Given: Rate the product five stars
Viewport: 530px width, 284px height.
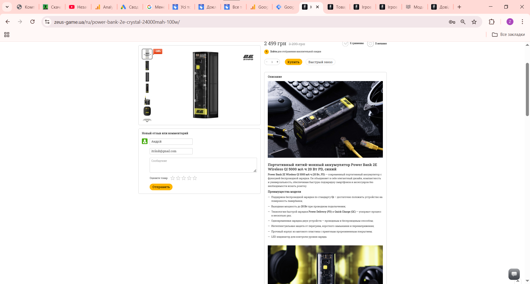Looking at the screenshot, I should pyautogui.click(x=195, y=178).
